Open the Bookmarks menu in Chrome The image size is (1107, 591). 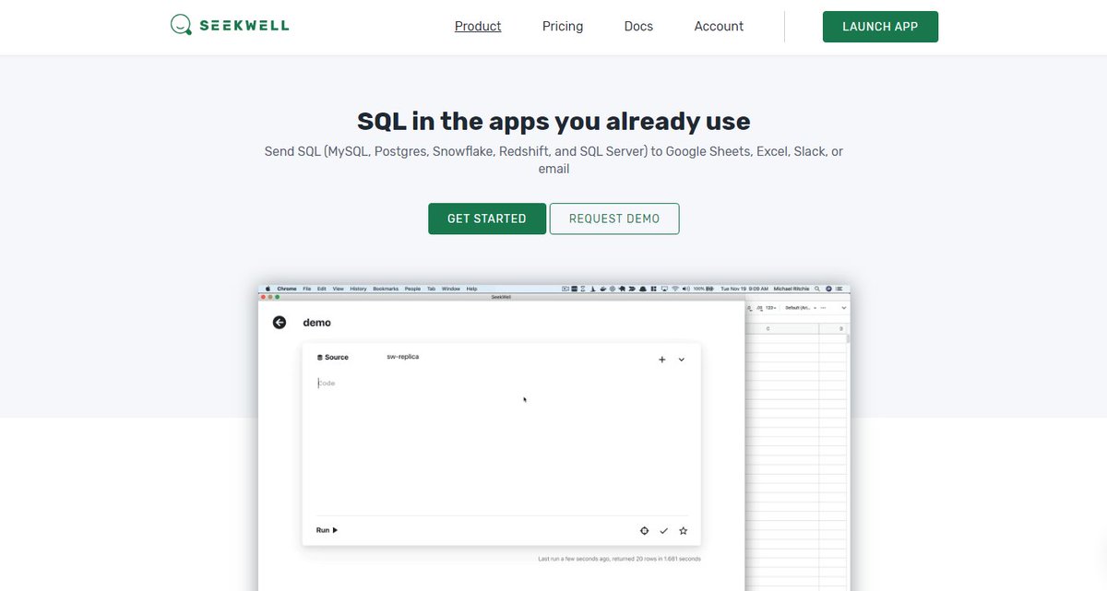(385, 289)
